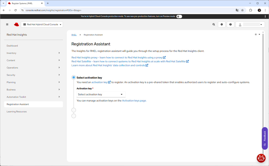Screen dimensions: 269x166
Task: Open the search magnifier icon
Action: click(214, 24)
